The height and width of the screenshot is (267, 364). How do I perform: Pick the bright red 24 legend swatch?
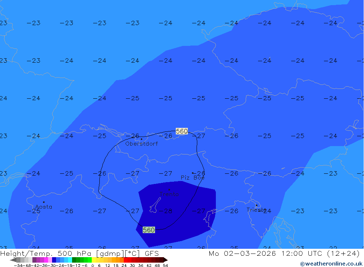[126, 260]
